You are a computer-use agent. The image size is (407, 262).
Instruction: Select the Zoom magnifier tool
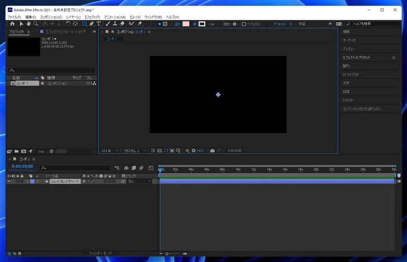point(36,23)
